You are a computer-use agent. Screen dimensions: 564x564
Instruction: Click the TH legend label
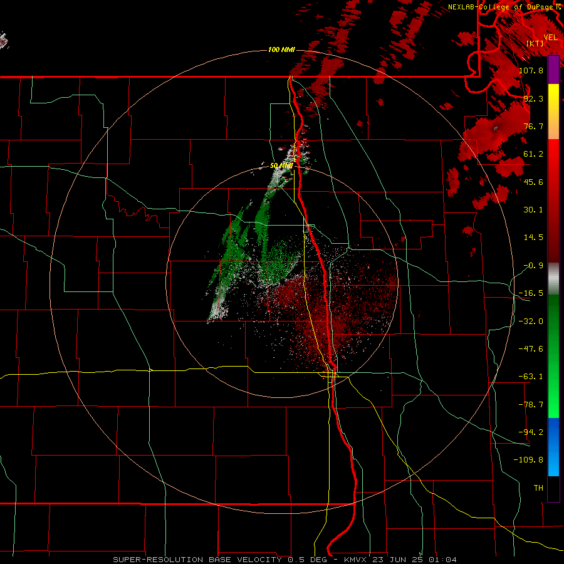coord(538,488)
